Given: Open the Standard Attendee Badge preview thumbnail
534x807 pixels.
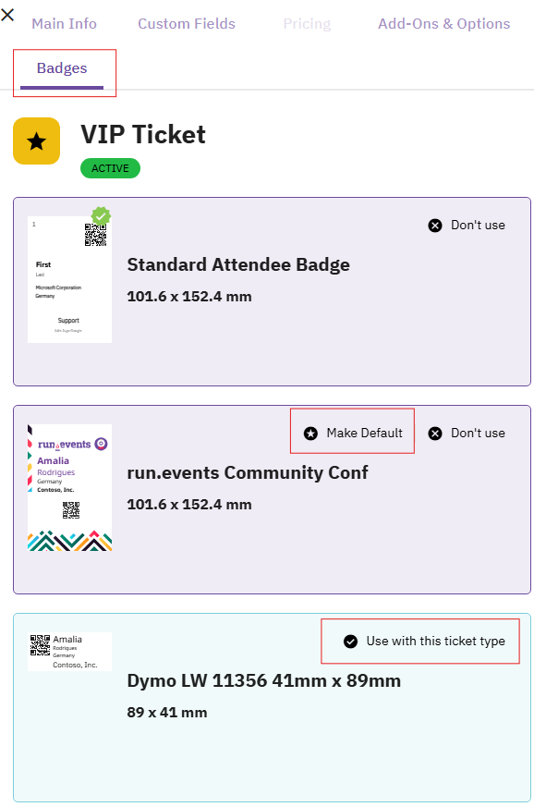Looking at the screenshot, I should click(69, 279).
